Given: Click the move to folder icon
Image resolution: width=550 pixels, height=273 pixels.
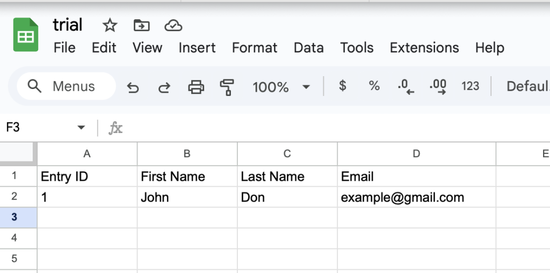Looking at the screenshot, I should coord(141,25).
